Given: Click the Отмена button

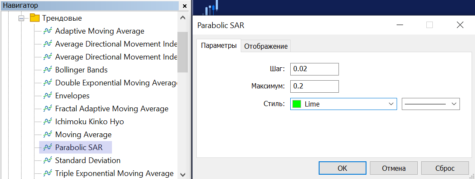Looking at the screenshot, I should click(x=394, y=168).
